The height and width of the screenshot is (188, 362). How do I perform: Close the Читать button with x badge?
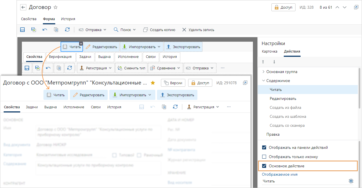point(81,44)
